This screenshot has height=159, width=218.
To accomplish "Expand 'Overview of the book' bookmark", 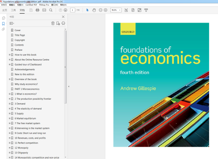I will (x=9, y=79).
